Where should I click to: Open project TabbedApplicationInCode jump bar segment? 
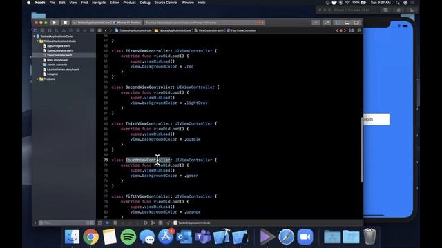133,30
